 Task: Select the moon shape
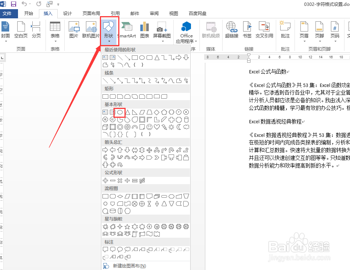pyautogui.click(x=179, y=127)
